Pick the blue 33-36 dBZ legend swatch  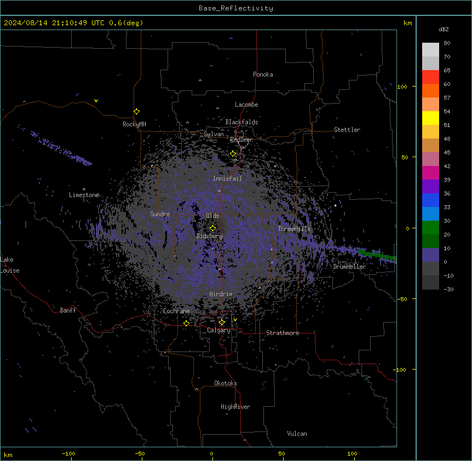(x=430, y=200)
